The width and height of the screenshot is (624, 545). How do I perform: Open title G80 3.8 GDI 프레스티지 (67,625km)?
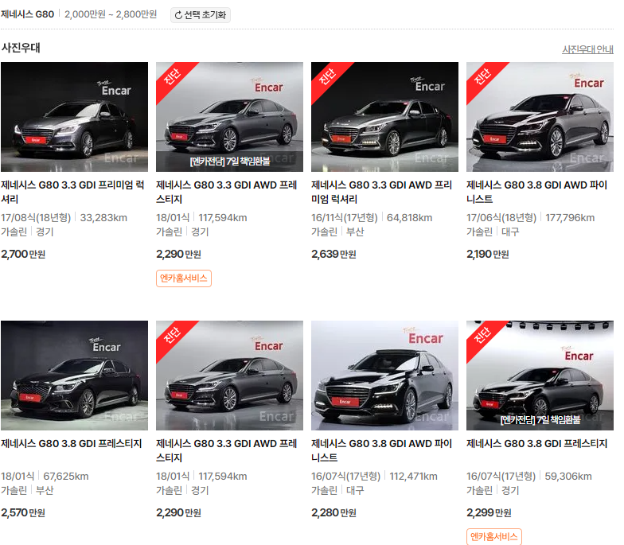click(x=72, y=444)
